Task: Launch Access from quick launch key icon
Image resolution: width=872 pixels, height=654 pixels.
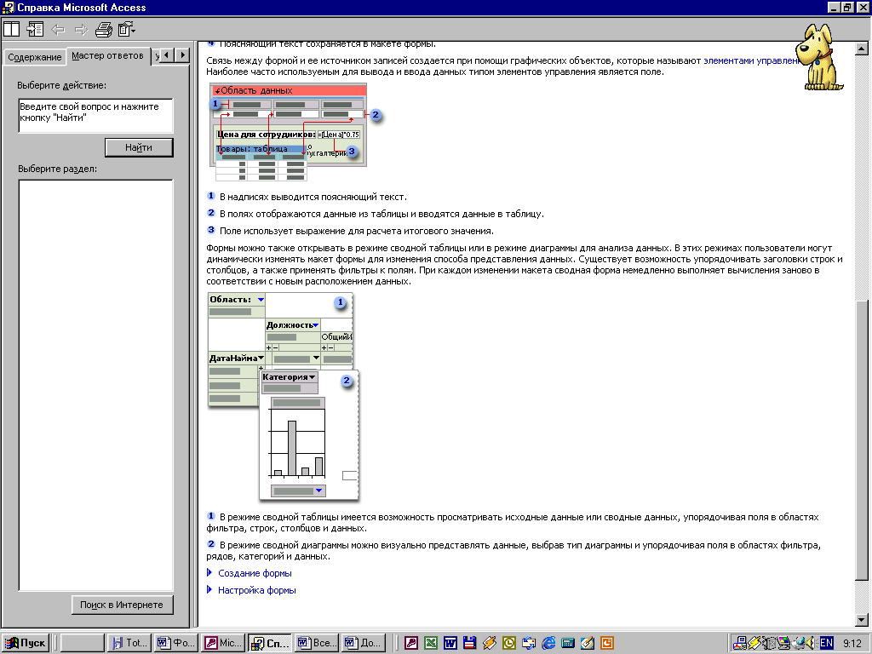Action: point(410,643)
